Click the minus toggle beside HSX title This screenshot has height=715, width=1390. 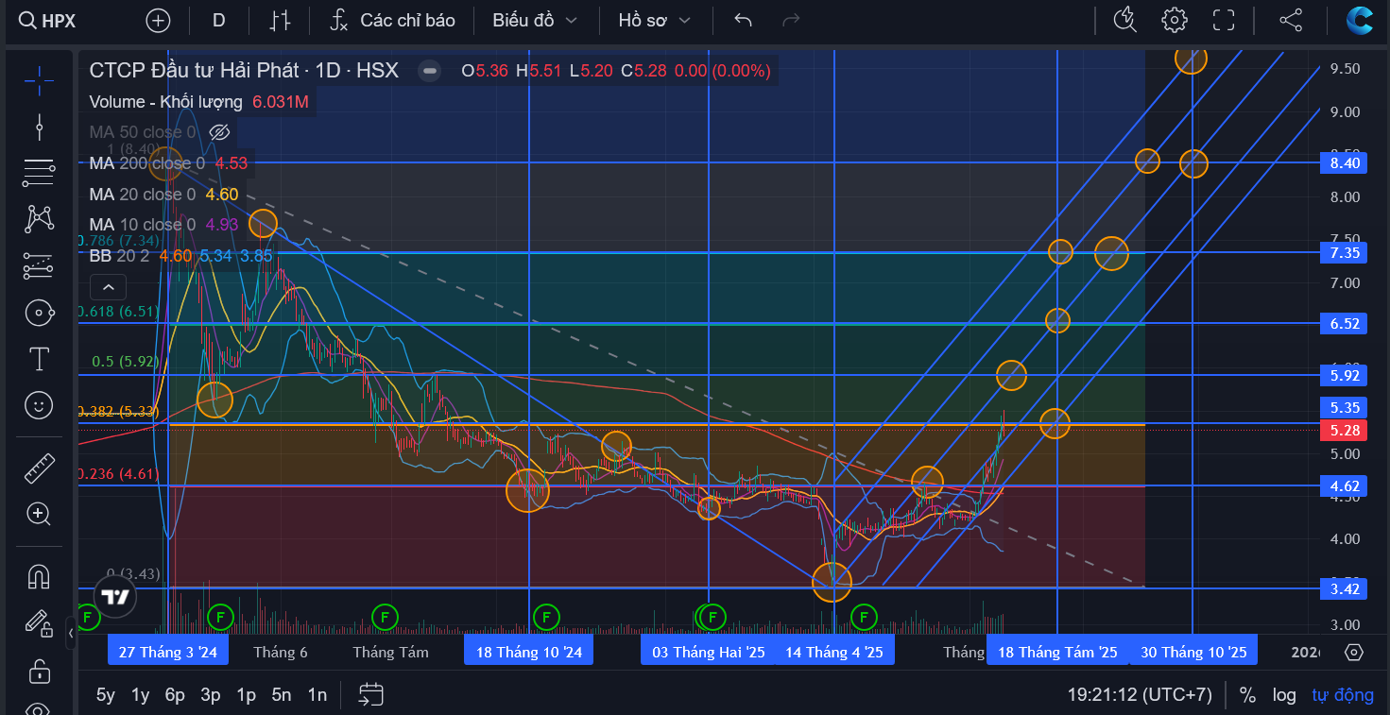point(430,70)
